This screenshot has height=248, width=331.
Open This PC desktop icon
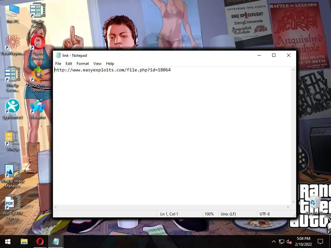point(13,13)
